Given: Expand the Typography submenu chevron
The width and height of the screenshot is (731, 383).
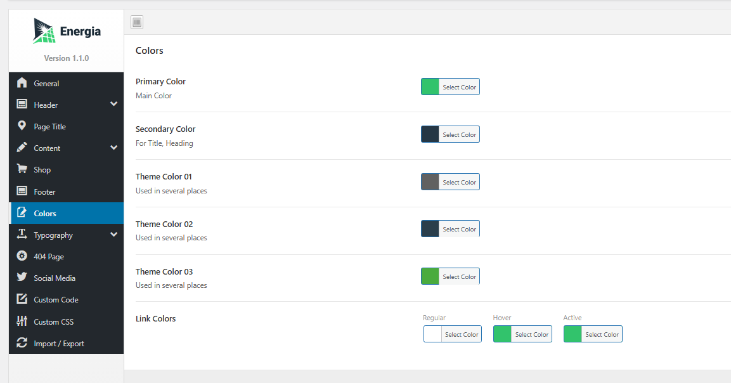Looking at the screenshot, I should click(113, 234).
